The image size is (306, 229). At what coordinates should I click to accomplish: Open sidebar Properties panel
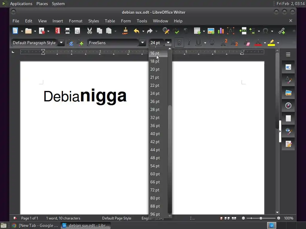[288, 67]
